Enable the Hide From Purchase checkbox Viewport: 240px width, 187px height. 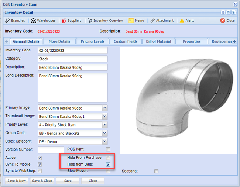click(108, 158)
